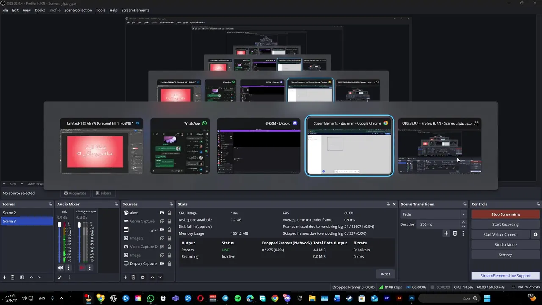Select the WhatsApp window thumbnail in switcher

point(180,146)
